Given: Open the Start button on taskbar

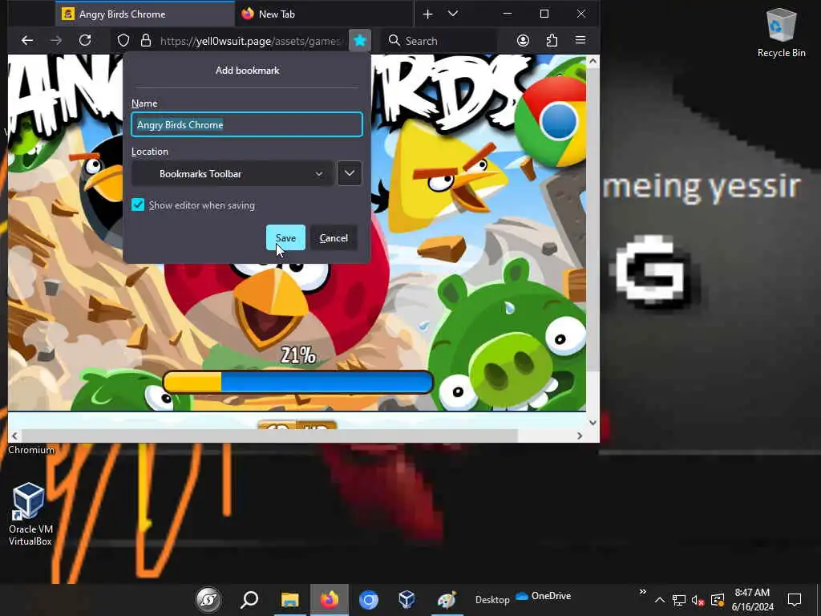Looking at the screenshot, I should 208,600.
